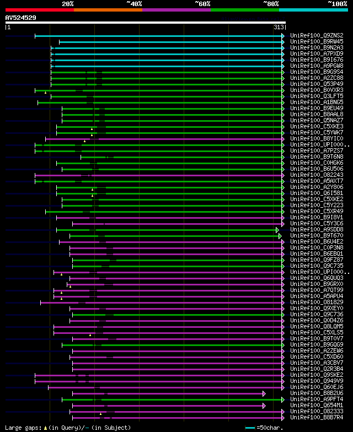Select the UniRef100_Q654M1 label
Image resolution: width=353 pixels, height=432 pixels.
click(x=317, y=406)
